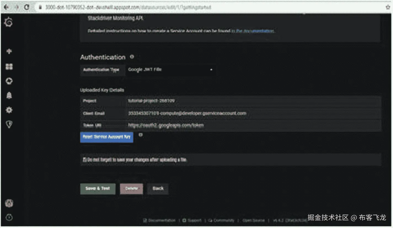Click the Reset Service Account Key button
Viewport: 393px width, 228px height.
pyautogui.click(x=107, y=137)
